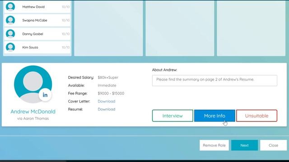
Task: Click the 'Fee Range:' label
Action: coord(78,93)
